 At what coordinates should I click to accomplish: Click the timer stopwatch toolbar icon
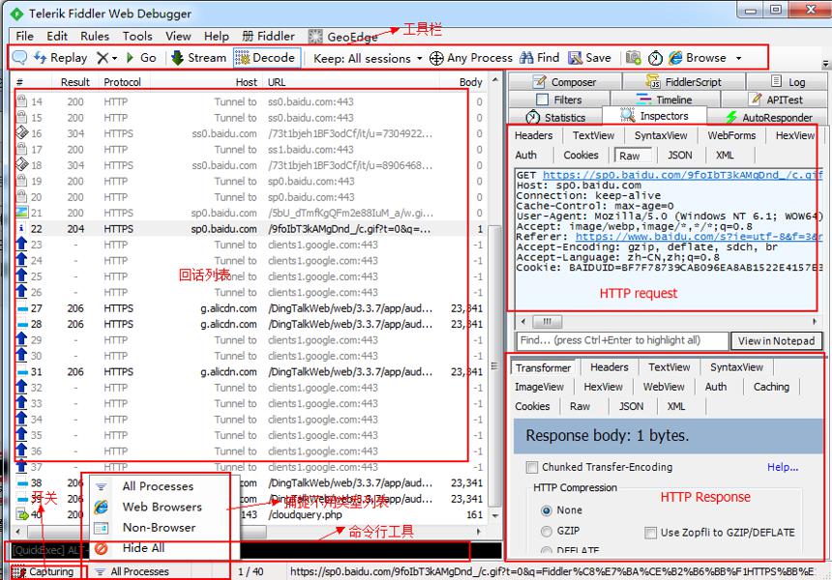point(655,58)
